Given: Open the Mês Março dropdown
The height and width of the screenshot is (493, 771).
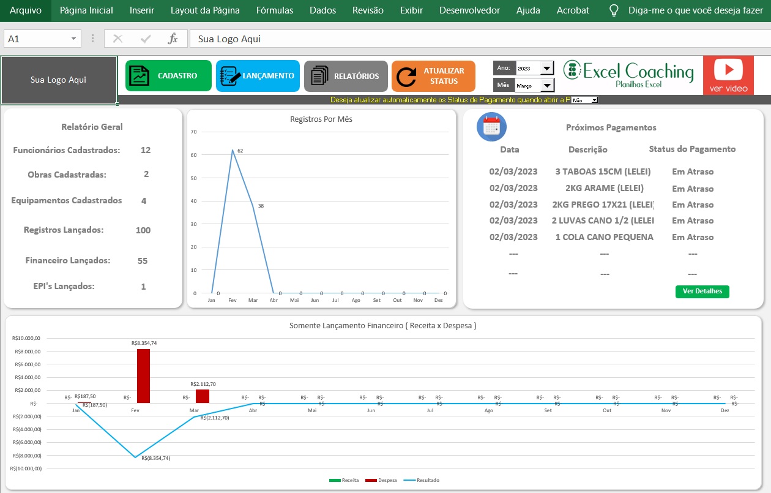Looking at the screenshot, I should (547, 86).
